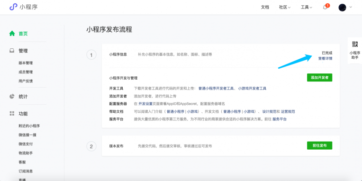The width and height of the screenshot is (362, 181).
Task: Expand the 社区 dropdown menu
Action: [285, 7]
